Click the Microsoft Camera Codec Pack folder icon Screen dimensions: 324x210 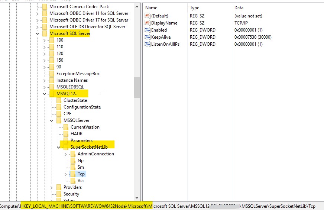[x=45, y=7]
